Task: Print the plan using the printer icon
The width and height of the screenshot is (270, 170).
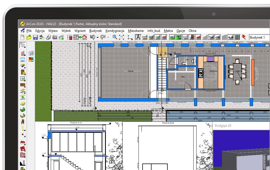Action: point(48,37)
